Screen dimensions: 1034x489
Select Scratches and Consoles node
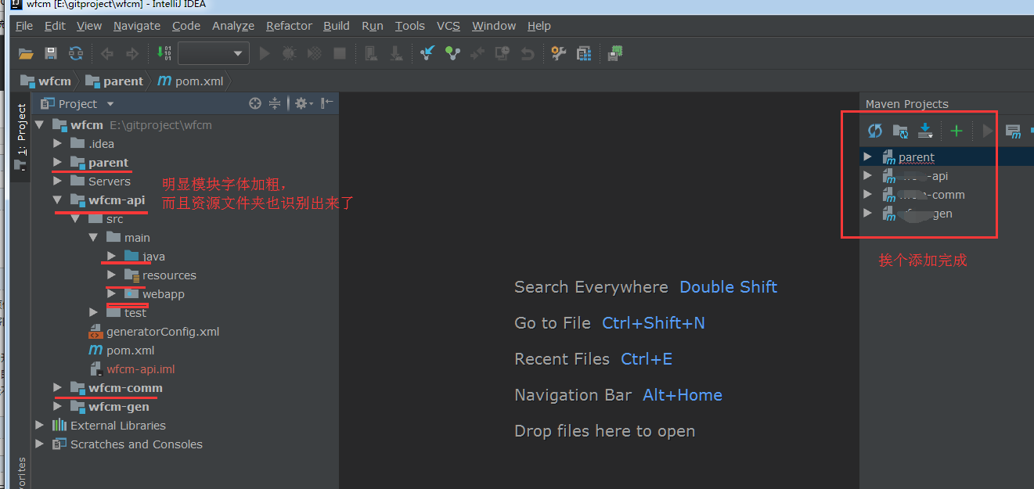(x=136, y=444)
